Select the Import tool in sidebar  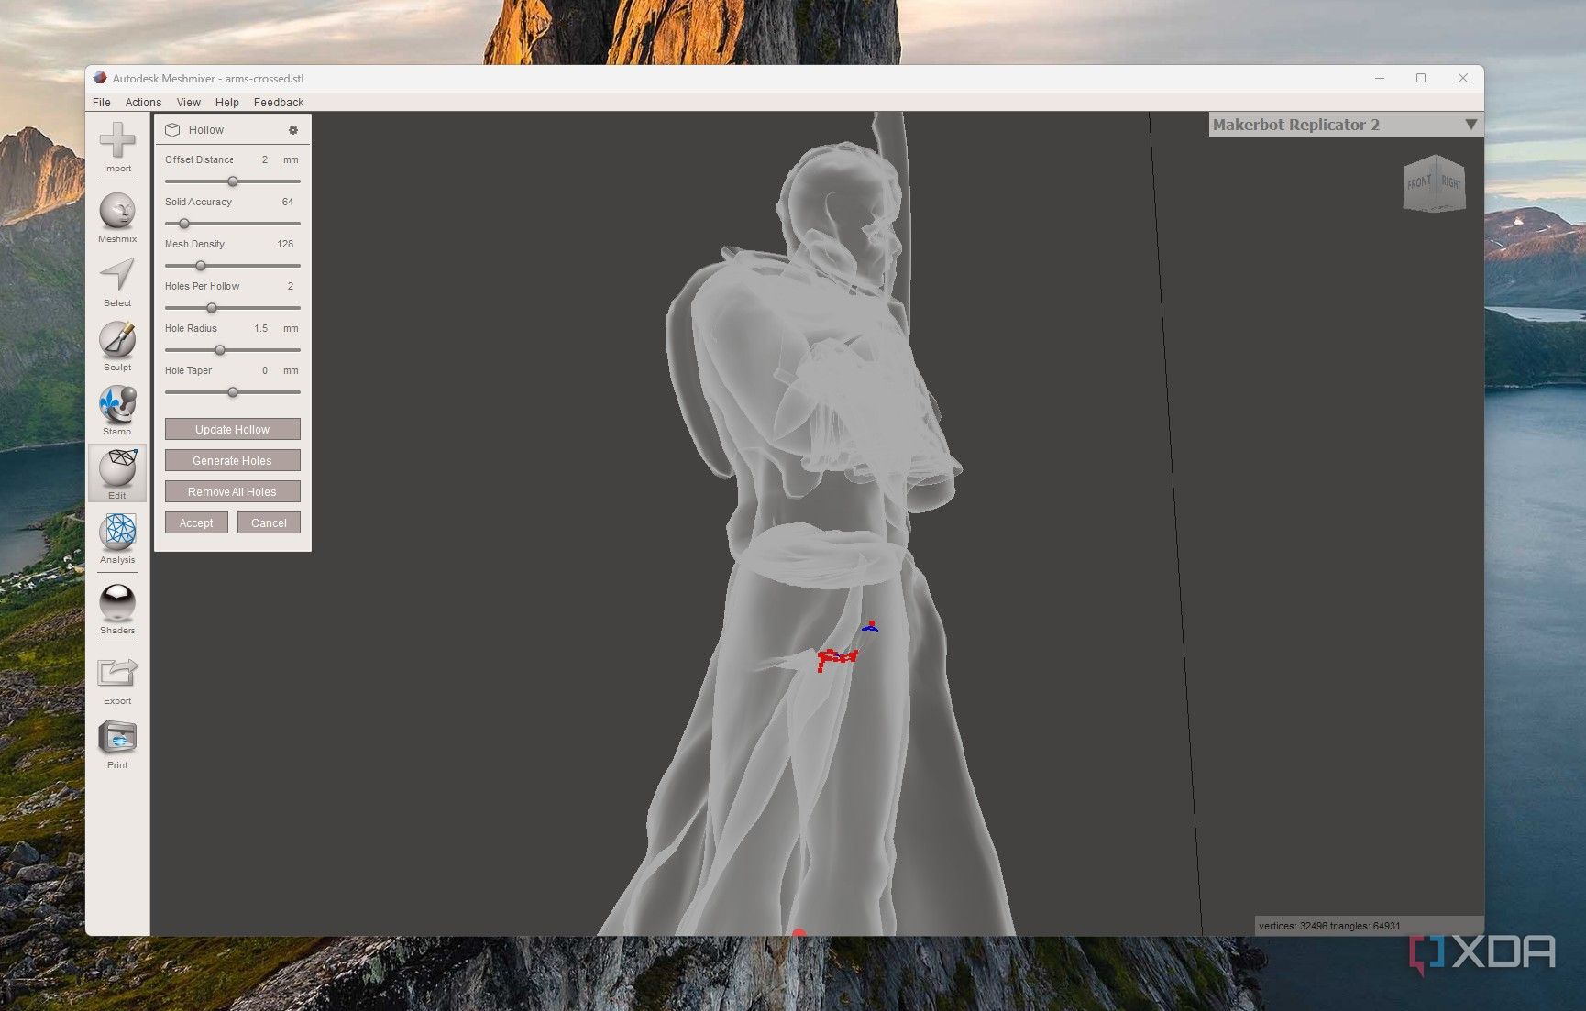[x=116, y=147]
